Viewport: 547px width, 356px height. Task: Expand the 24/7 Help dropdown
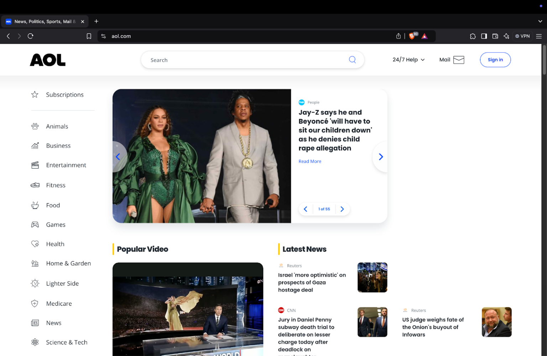[408, 60]
